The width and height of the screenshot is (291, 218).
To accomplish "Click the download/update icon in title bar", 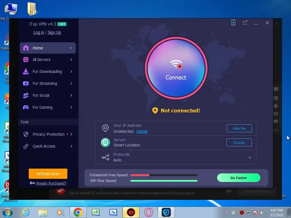I will coord(233,23).
